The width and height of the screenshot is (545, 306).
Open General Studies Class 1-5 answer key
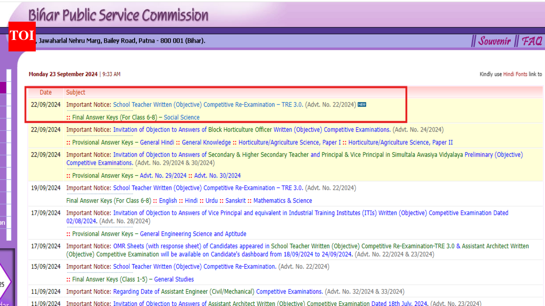[x=174, y=279]
